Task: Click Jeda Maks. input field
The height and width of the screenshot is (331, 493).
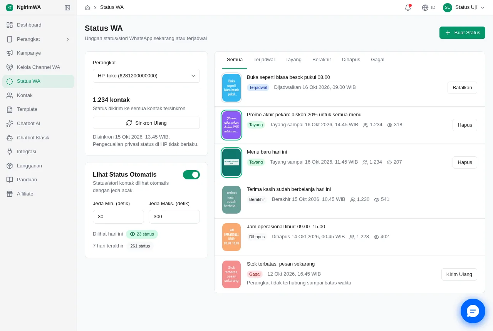Action: (174, 217)
